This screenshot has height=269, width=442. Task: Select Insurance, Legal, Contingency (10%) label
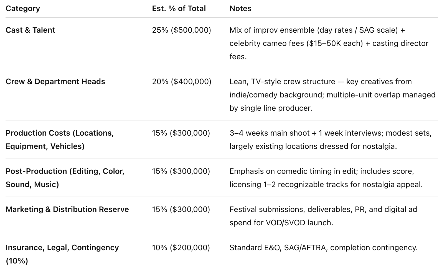pos(62,254)
